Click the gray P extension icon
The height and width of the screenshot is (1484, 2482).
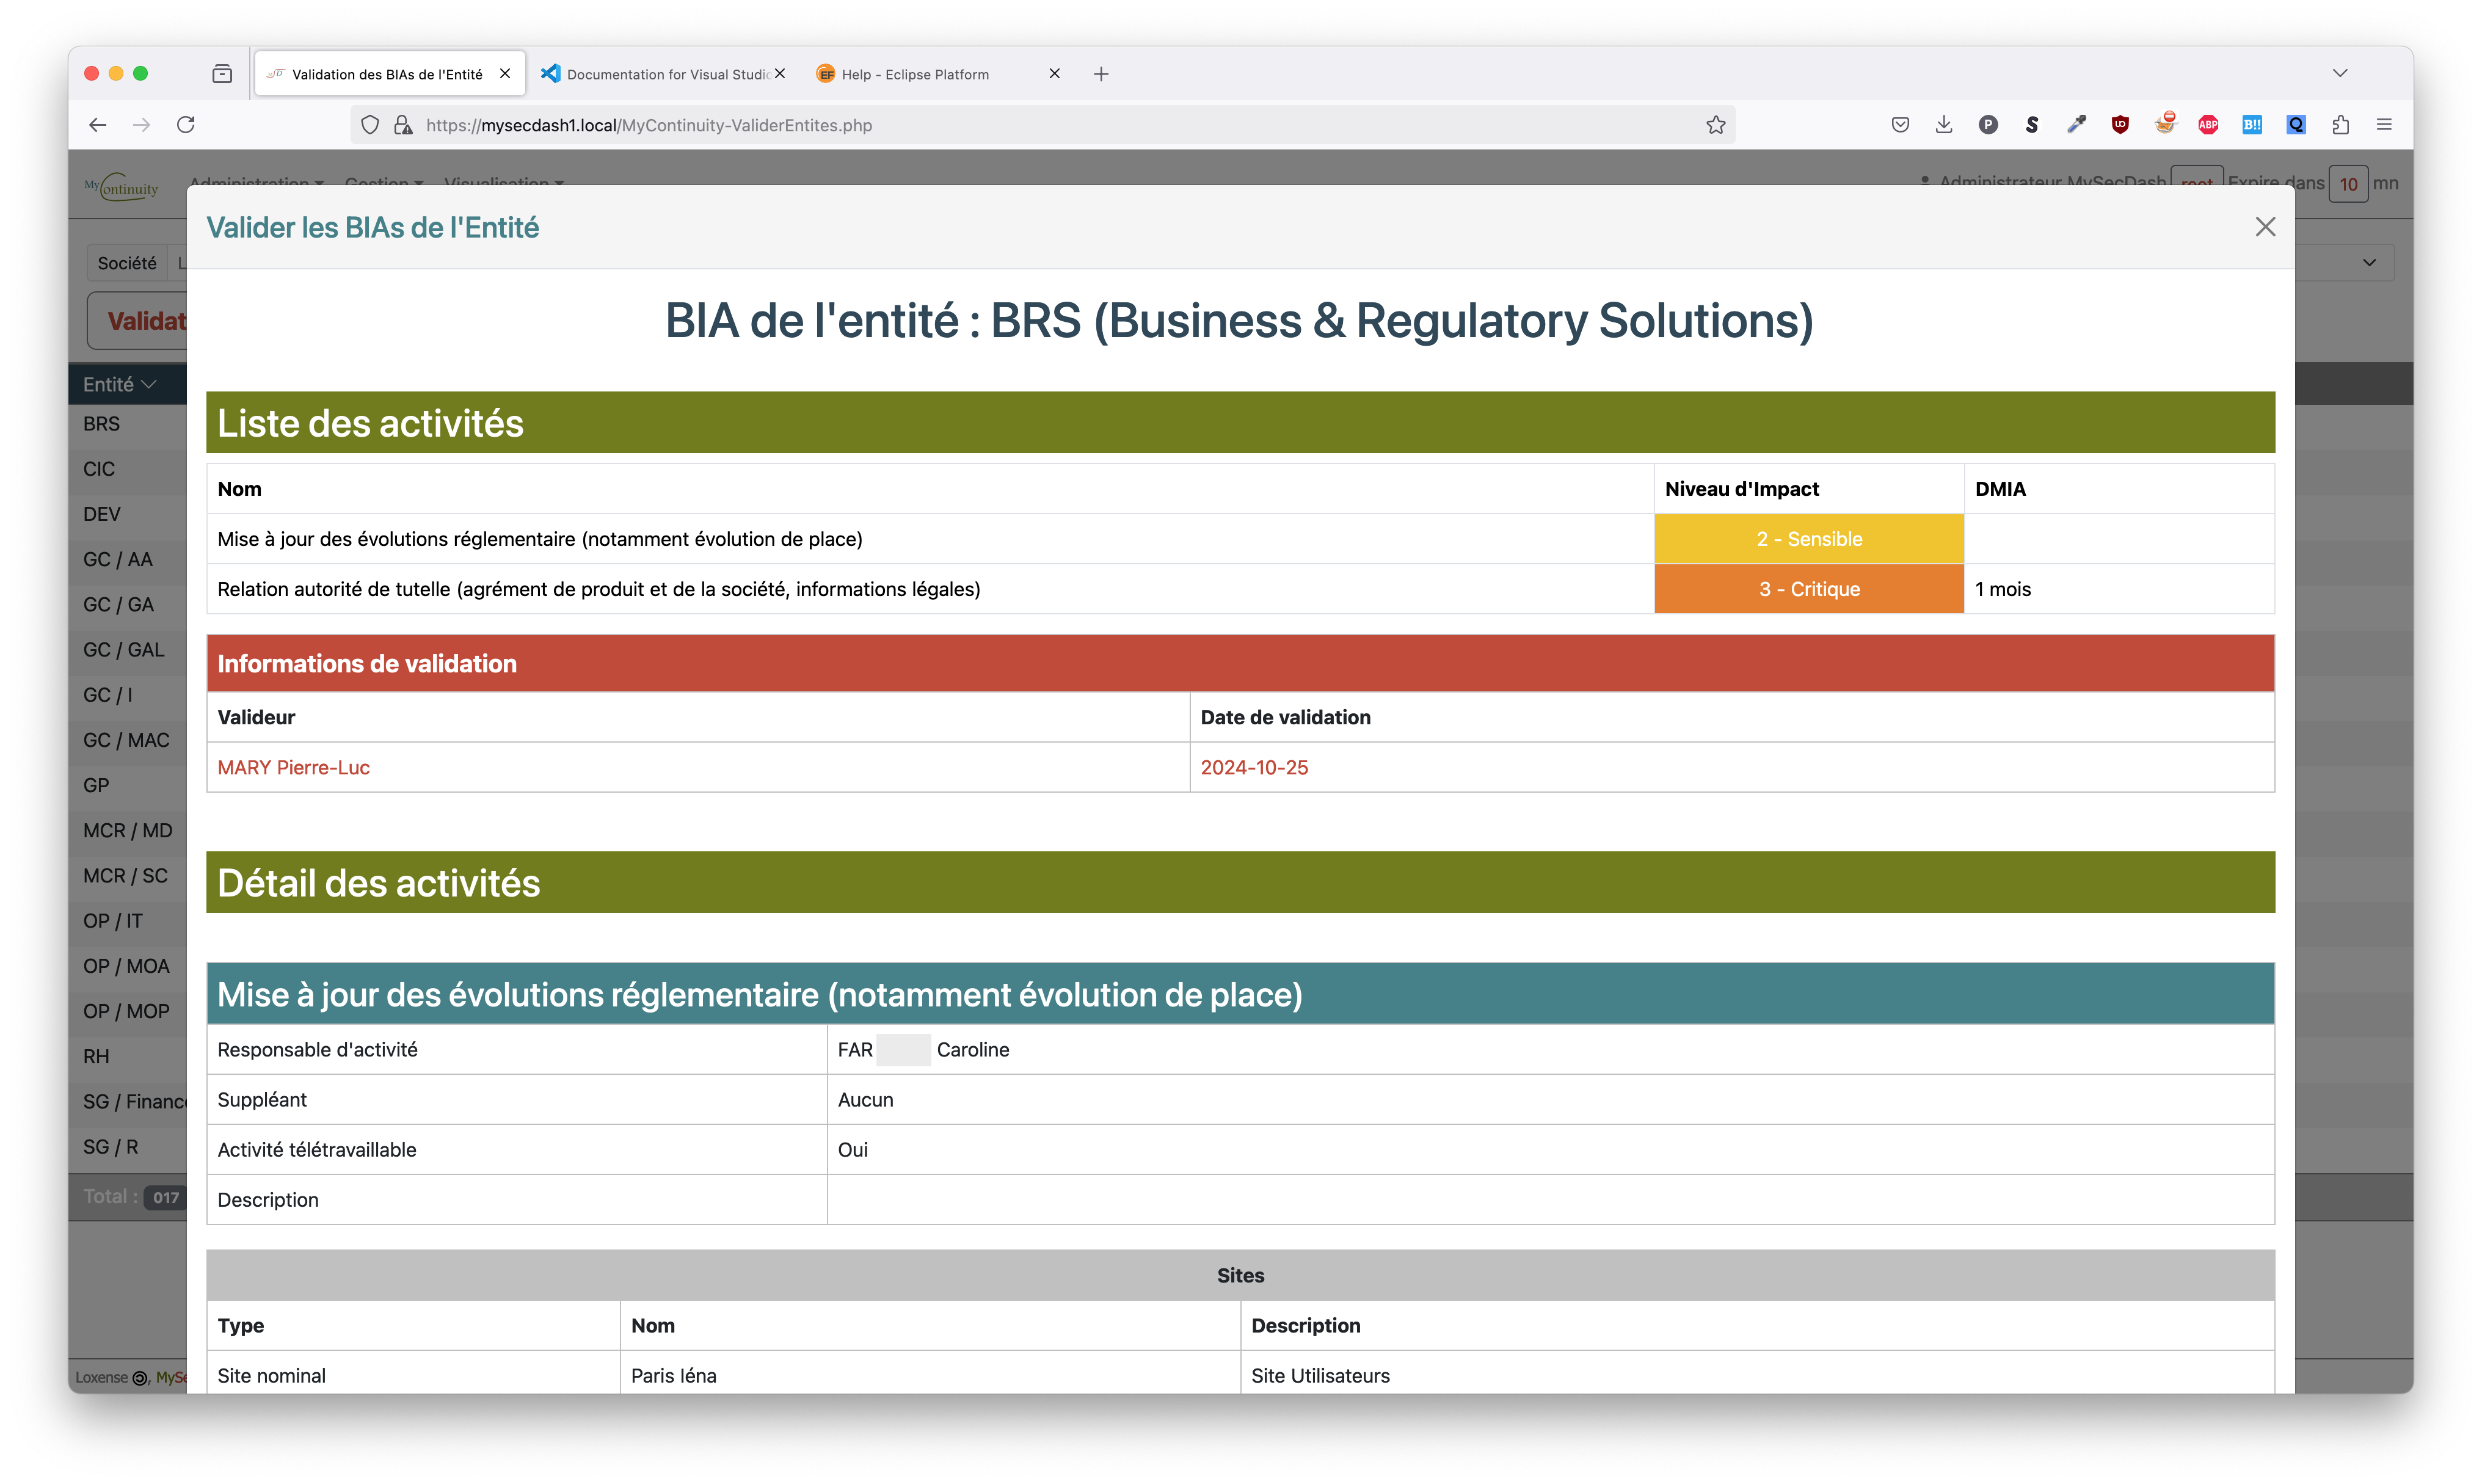pos(1988,125)
